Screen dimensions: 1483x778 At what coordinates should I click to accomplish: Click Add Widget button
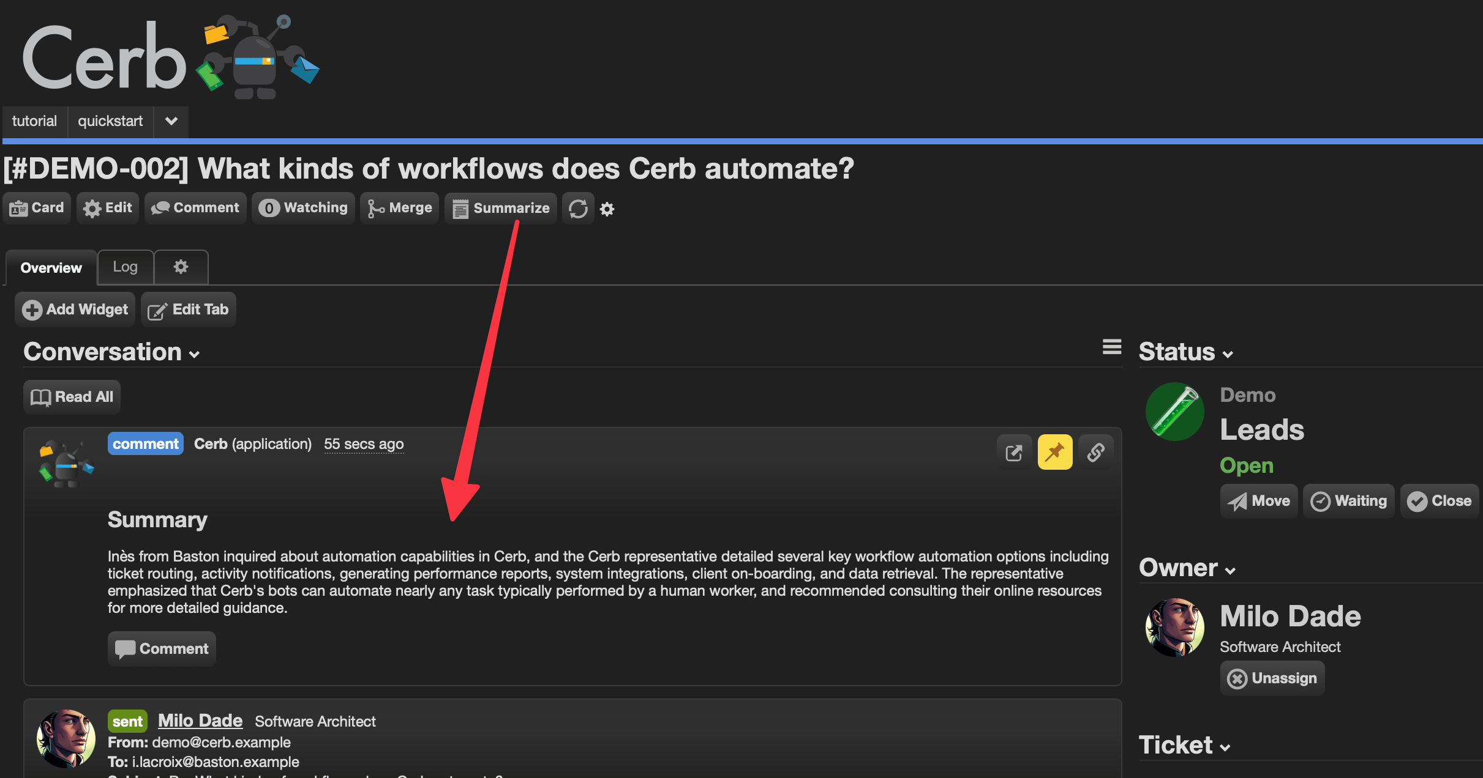[x=75, y=309]
